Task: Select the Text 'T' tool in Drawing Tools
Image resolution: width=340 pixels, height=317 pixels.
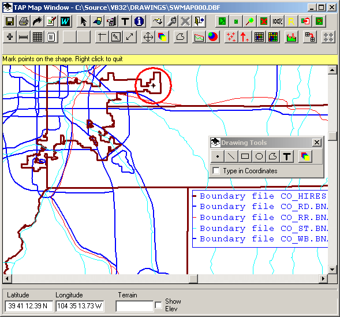Action: coord(287,156)
